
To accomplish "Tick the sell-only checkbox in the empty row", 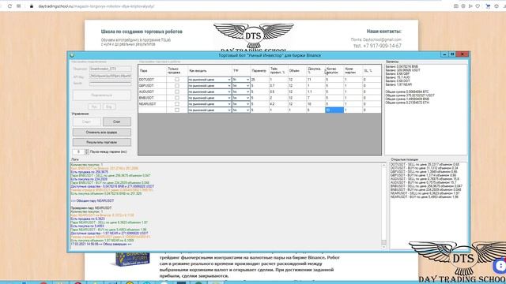I will pos(177,110).
